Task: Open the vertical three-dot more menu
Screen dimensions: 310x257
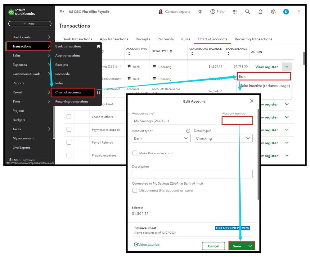Action: click(299, 12)
